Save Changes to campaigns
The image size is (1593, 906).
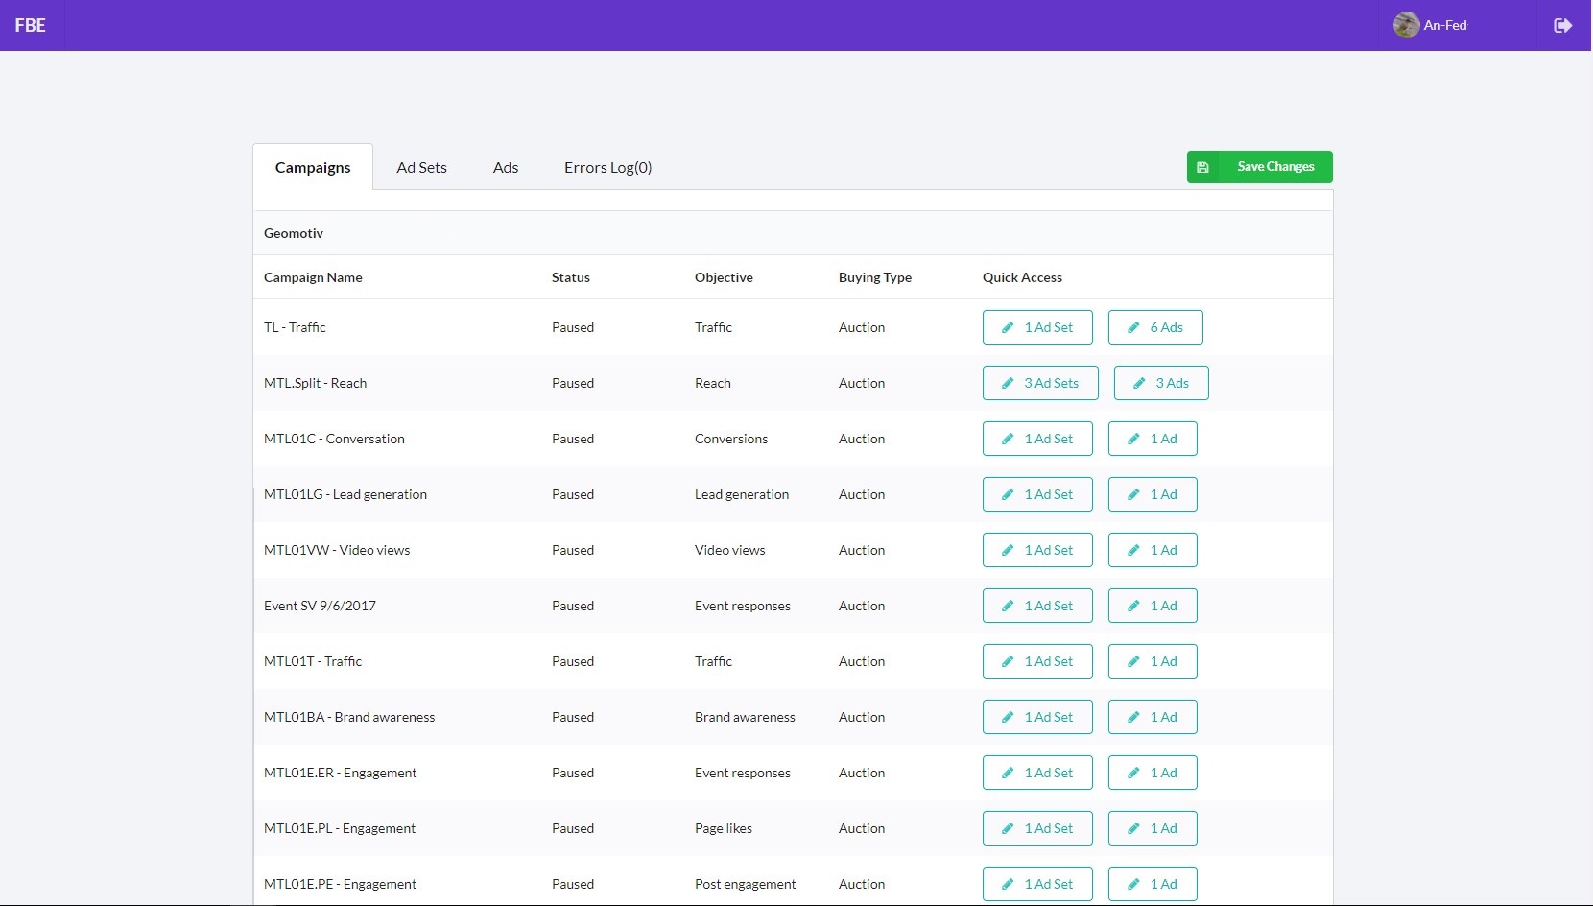pyautogui.click(x=1259, y=167)
